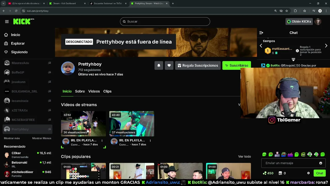Open chat settings gear icon
The height and width of the screenshot is (186, 330).
[308, 173]
